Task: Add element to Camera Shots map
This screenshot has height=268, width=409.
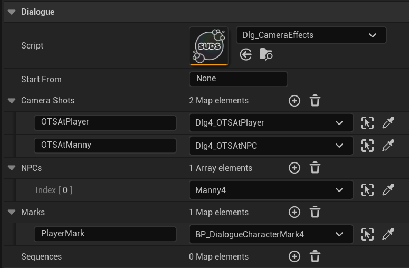Action: 294,101
